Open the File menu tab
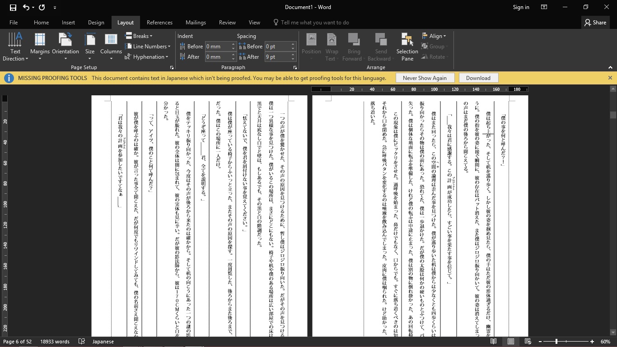617x347 pixels. tap(14, 23)
